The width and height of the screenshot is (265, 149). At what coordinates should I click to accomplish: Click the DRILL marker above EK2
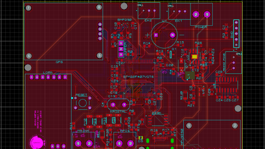[x=140, y=5]
